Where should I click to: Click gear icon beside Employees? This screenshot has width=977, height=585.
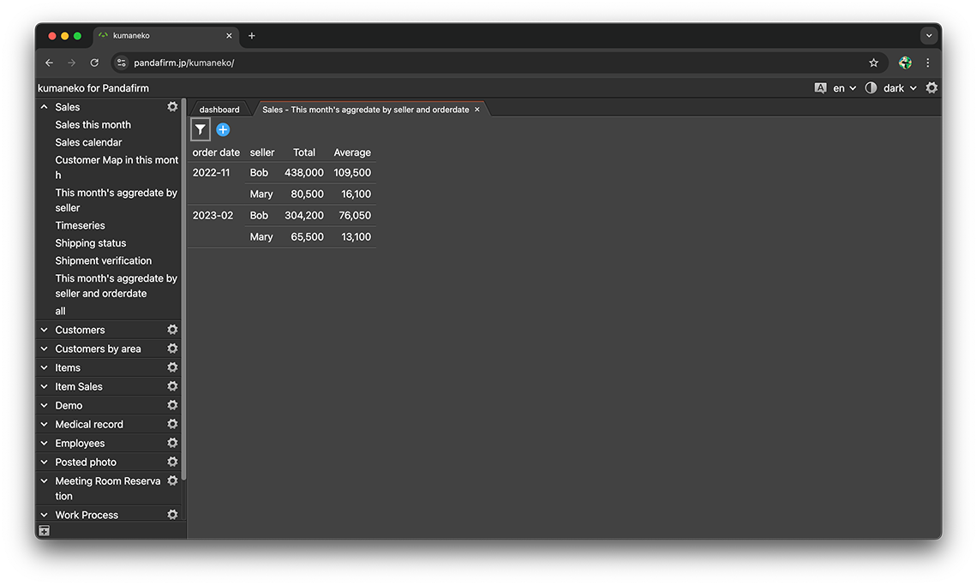pyautogui.click(x=172, y=443)
